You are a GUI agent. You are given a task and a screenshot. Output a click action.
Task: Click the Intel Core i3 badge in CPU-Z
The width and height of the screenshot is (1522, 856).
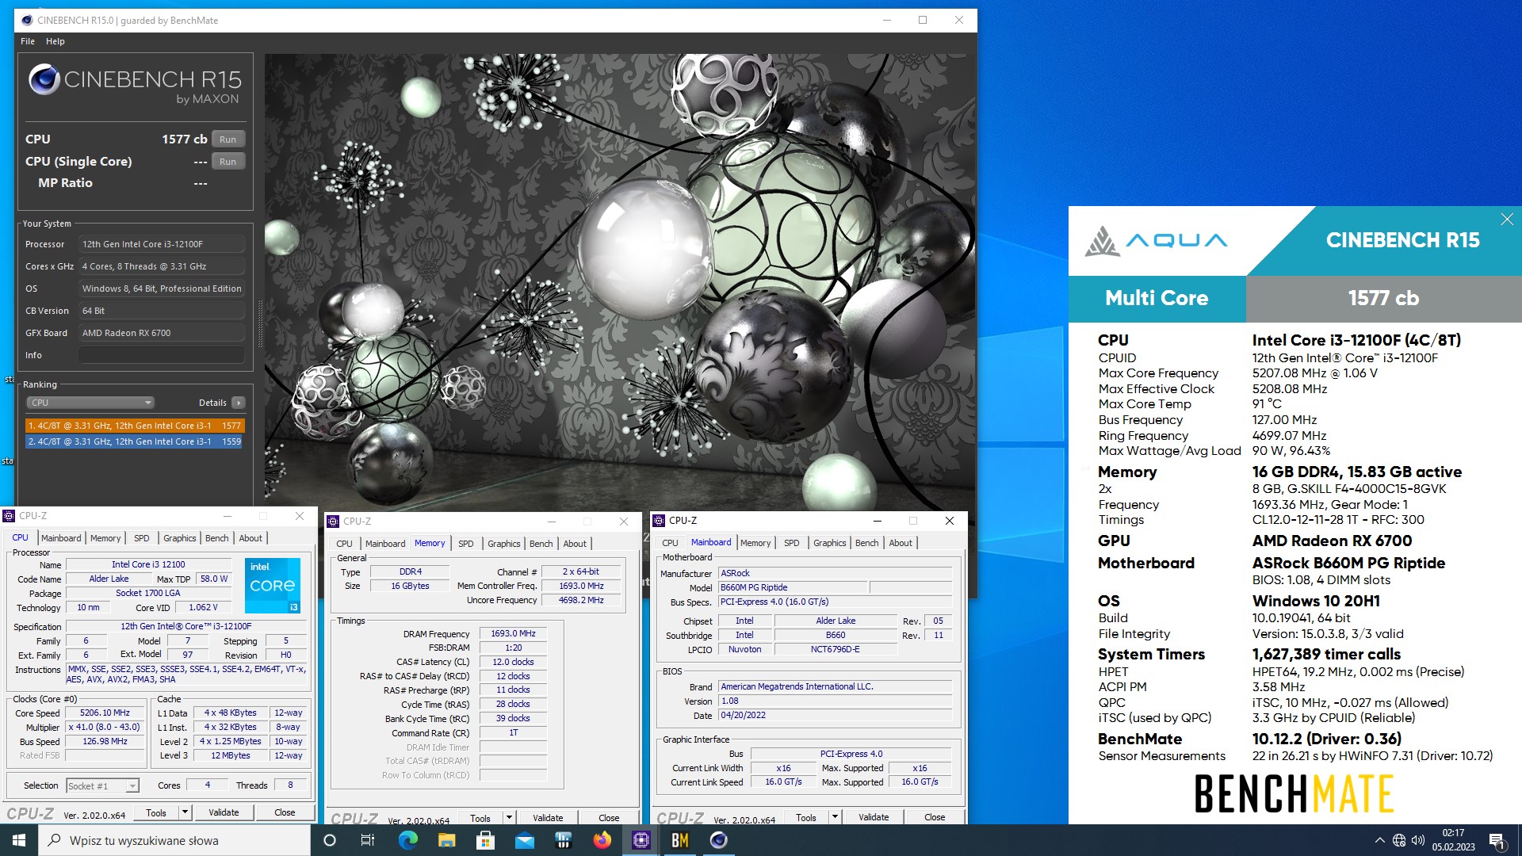(273, 586)
